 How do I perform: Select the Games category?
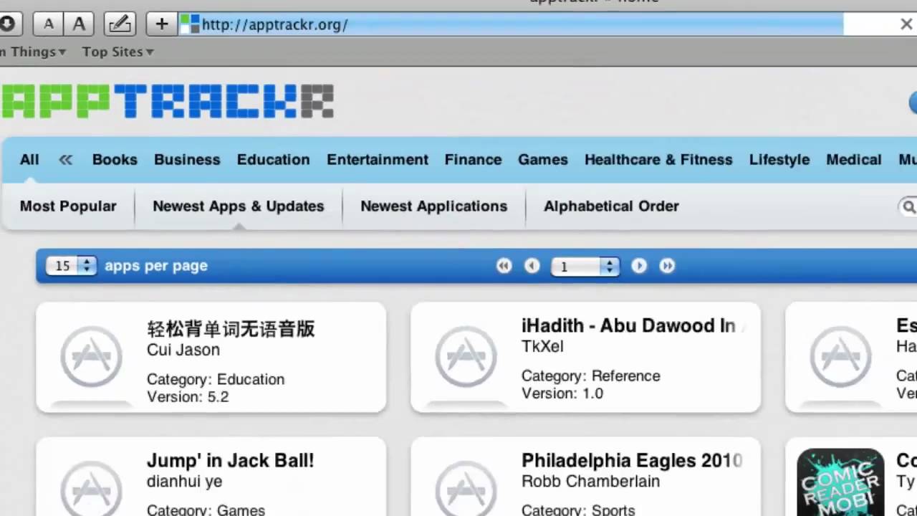pyautogui.click(x=543, y=160)
